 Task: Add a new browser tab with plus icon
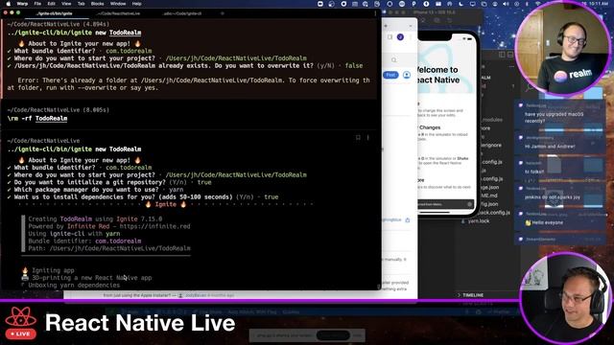coord(386,26)
